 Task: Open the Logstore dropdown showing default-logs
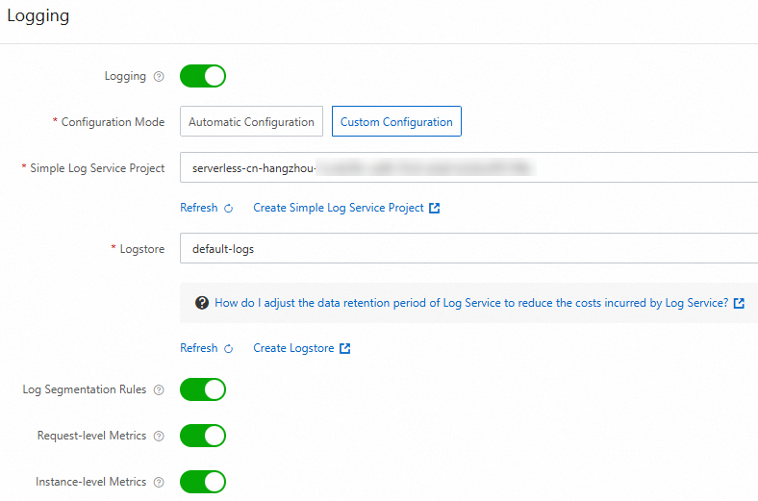468,248
